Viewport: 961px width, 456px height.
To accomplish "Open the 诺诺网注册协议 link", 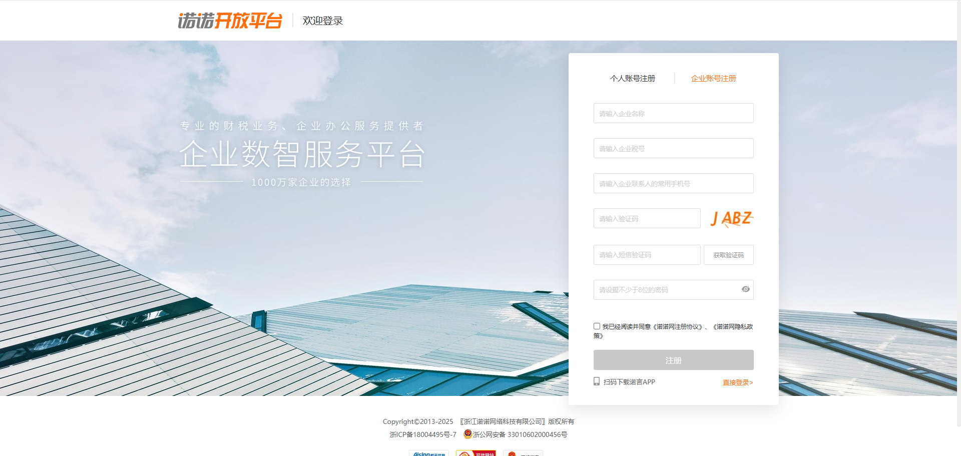I will tap(678, 326).
